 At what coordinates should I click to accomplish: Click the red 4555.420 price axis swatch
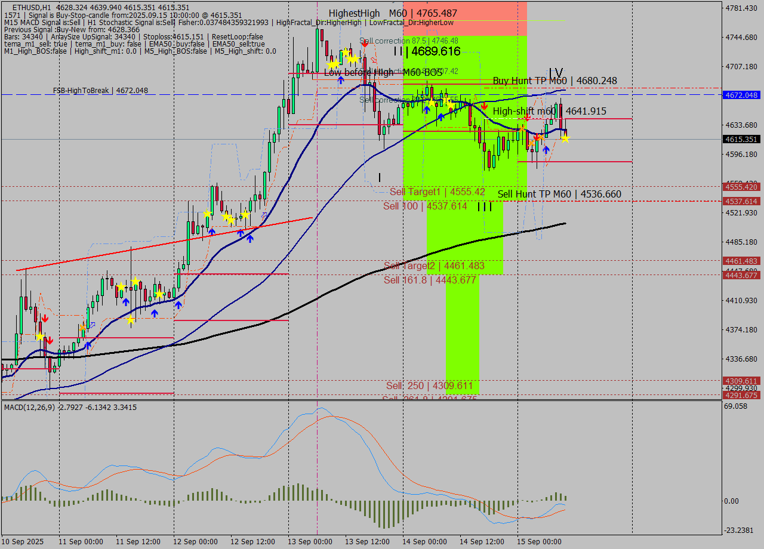click(742, 187)
